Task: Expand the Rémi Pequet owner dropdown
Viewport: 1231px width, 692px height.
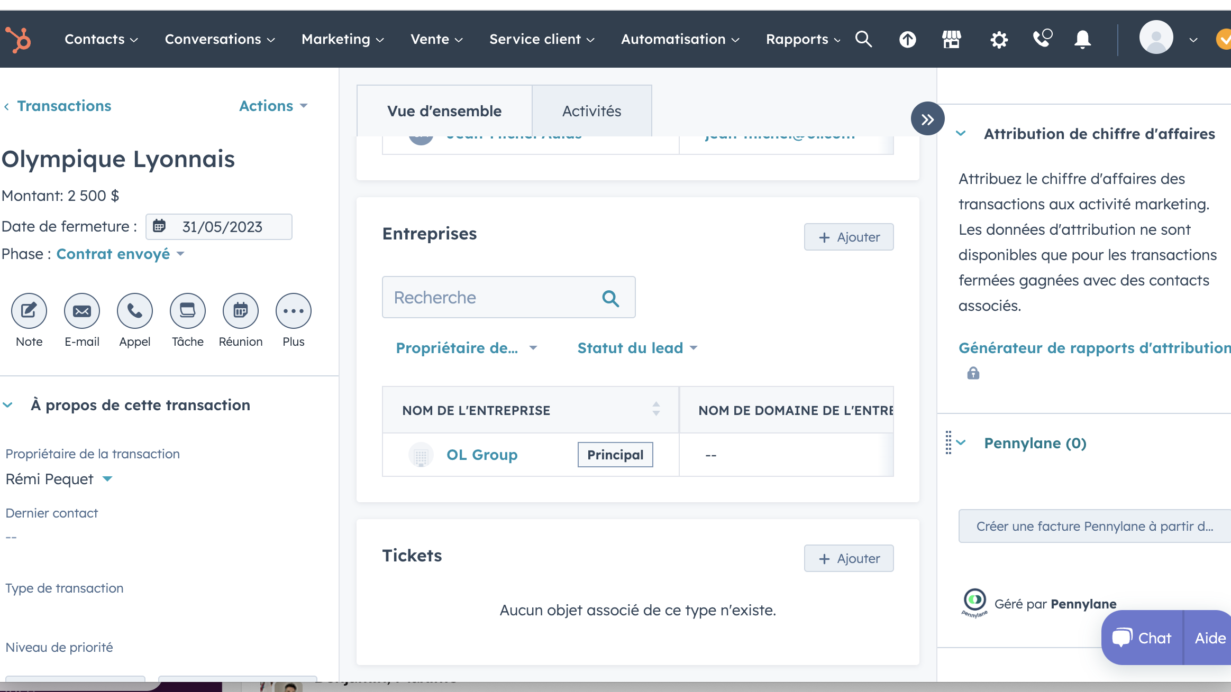Action: (59, 479)
